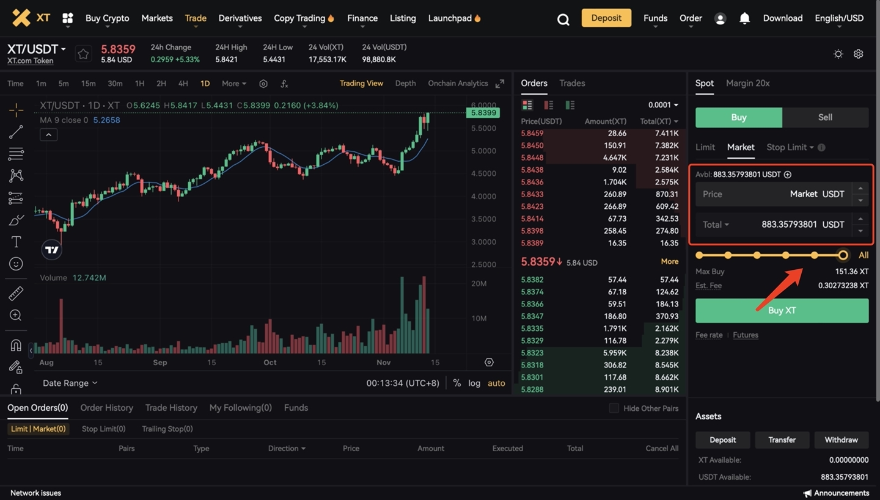The height and width of the screenshot is (500, 880).
Task: Click the yellow Deposit button in header
Action: coord(606,18)
